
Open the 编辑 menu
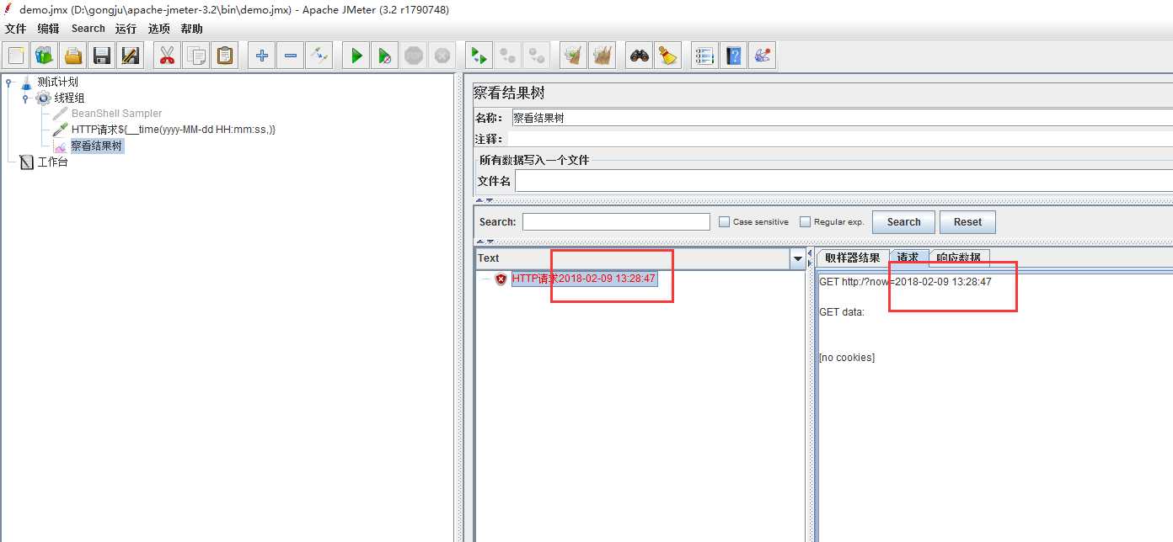(48, 29)
